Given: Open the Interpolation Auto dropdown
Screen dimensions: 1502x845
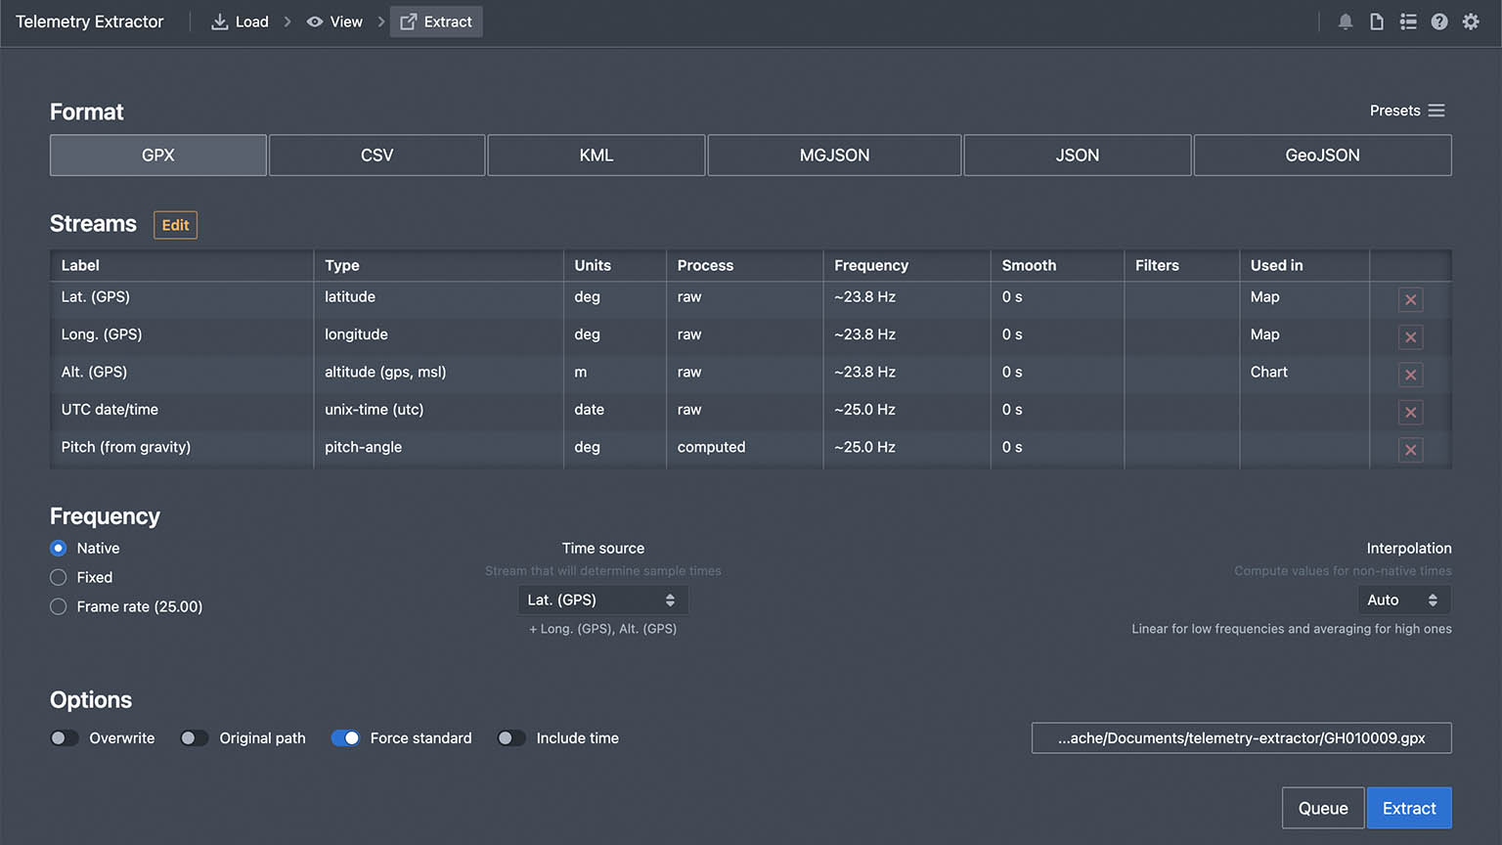Looking at the screenshot, I should click(x=1403, y=600).
